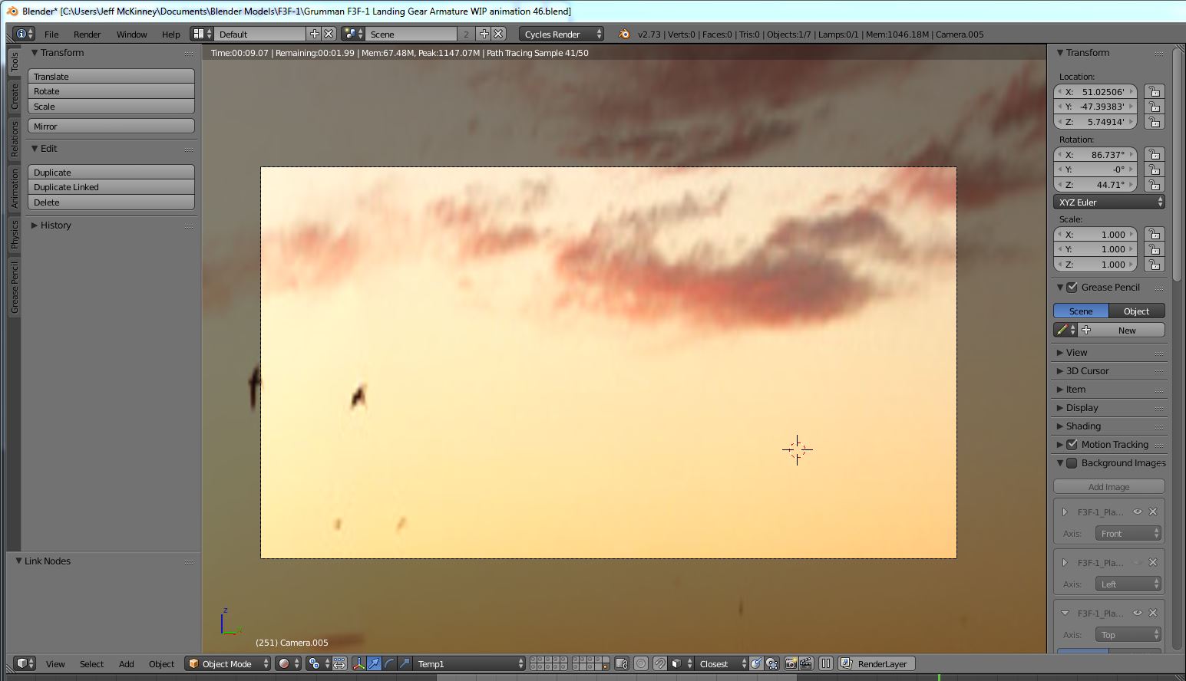Toggle the 3D manipulator axes icon

click(358, 664)
